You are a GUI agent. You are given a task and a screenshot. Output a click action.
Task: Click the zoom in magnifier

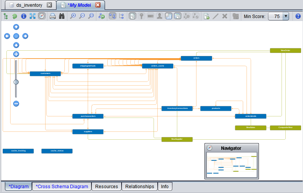pos(73,16)
